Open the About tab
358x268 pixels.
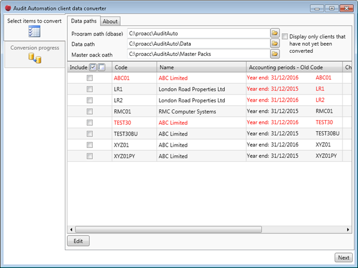[x=110, y=21]
